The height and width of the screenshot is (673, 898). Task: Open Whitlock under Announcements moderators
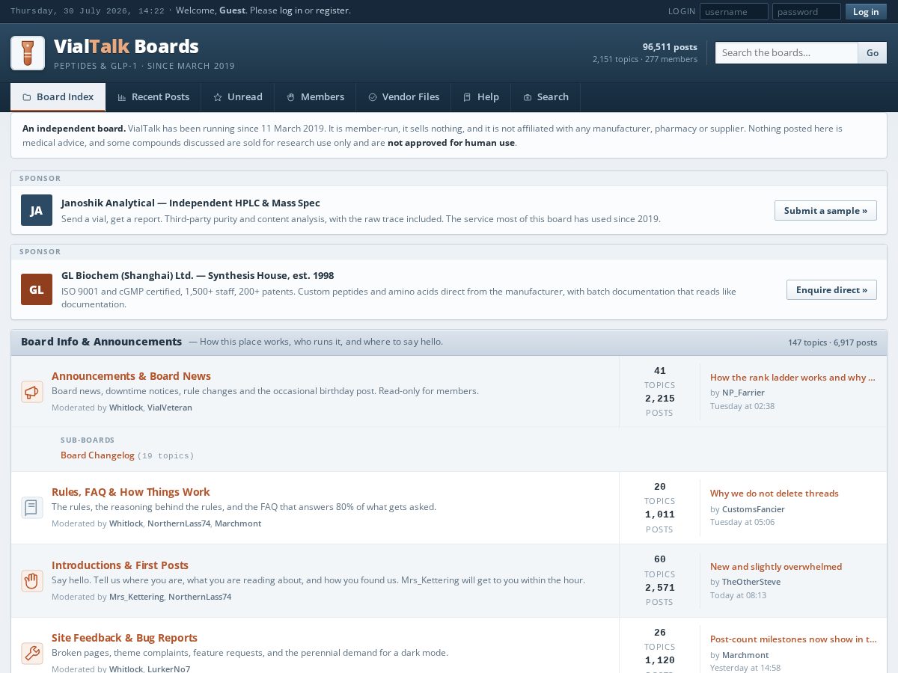click(x=126, y=408)
